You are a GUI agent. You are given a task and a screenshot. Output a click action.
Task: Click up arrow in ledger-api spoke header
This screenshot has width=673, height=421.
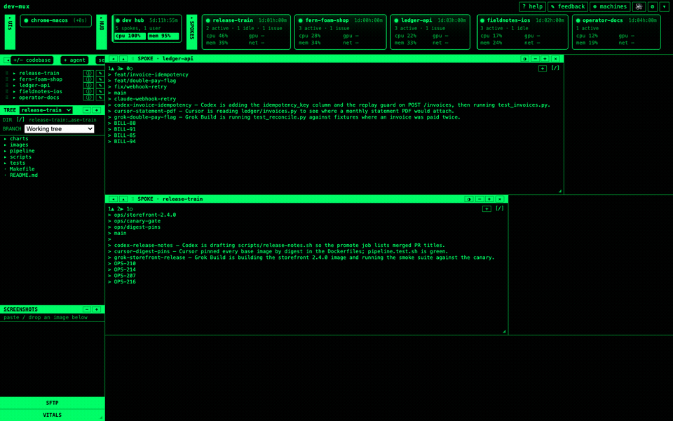pyautogui.click(x=123, y=59)
